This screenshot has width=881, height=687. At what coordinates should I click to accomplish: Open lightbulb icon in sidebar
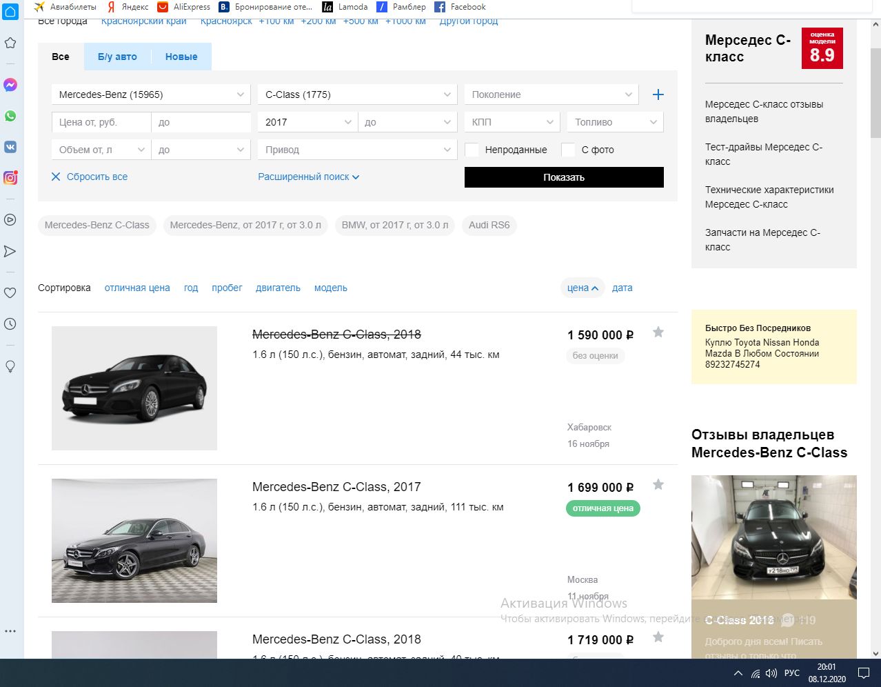click(x=10, y=366)
